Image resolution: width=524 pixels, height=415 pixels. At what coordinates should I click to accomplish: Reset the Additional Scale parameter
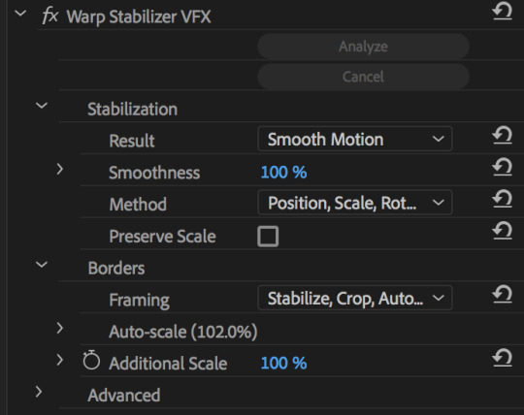503,358
